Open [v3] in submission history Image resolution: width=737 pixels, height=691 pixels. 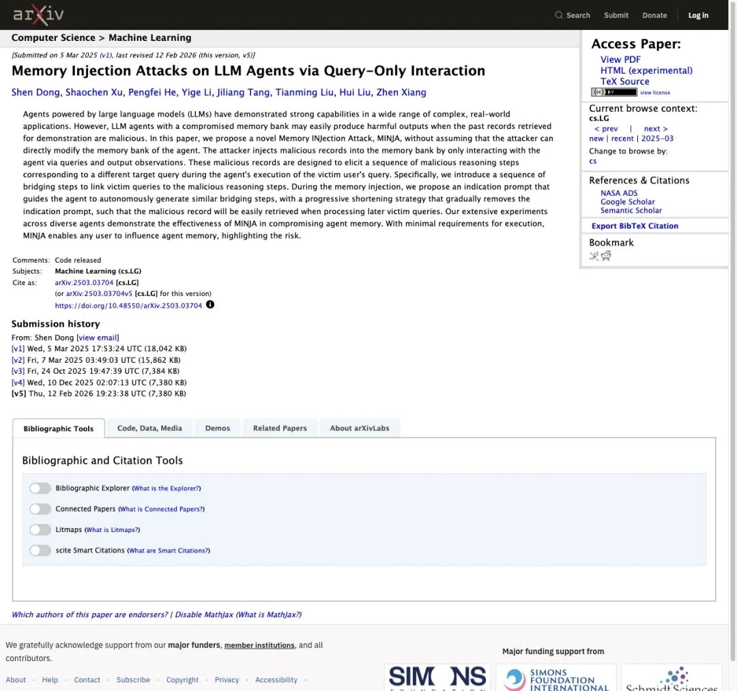click(x=18, y=371)
